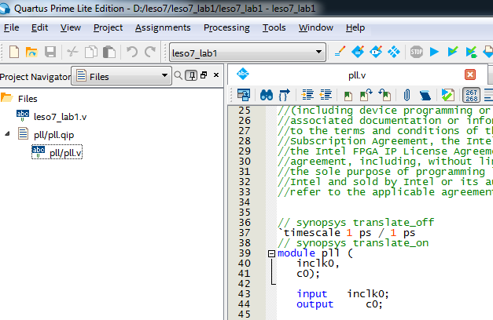
Task: Redo the last action
Action: tap(150, 52)
